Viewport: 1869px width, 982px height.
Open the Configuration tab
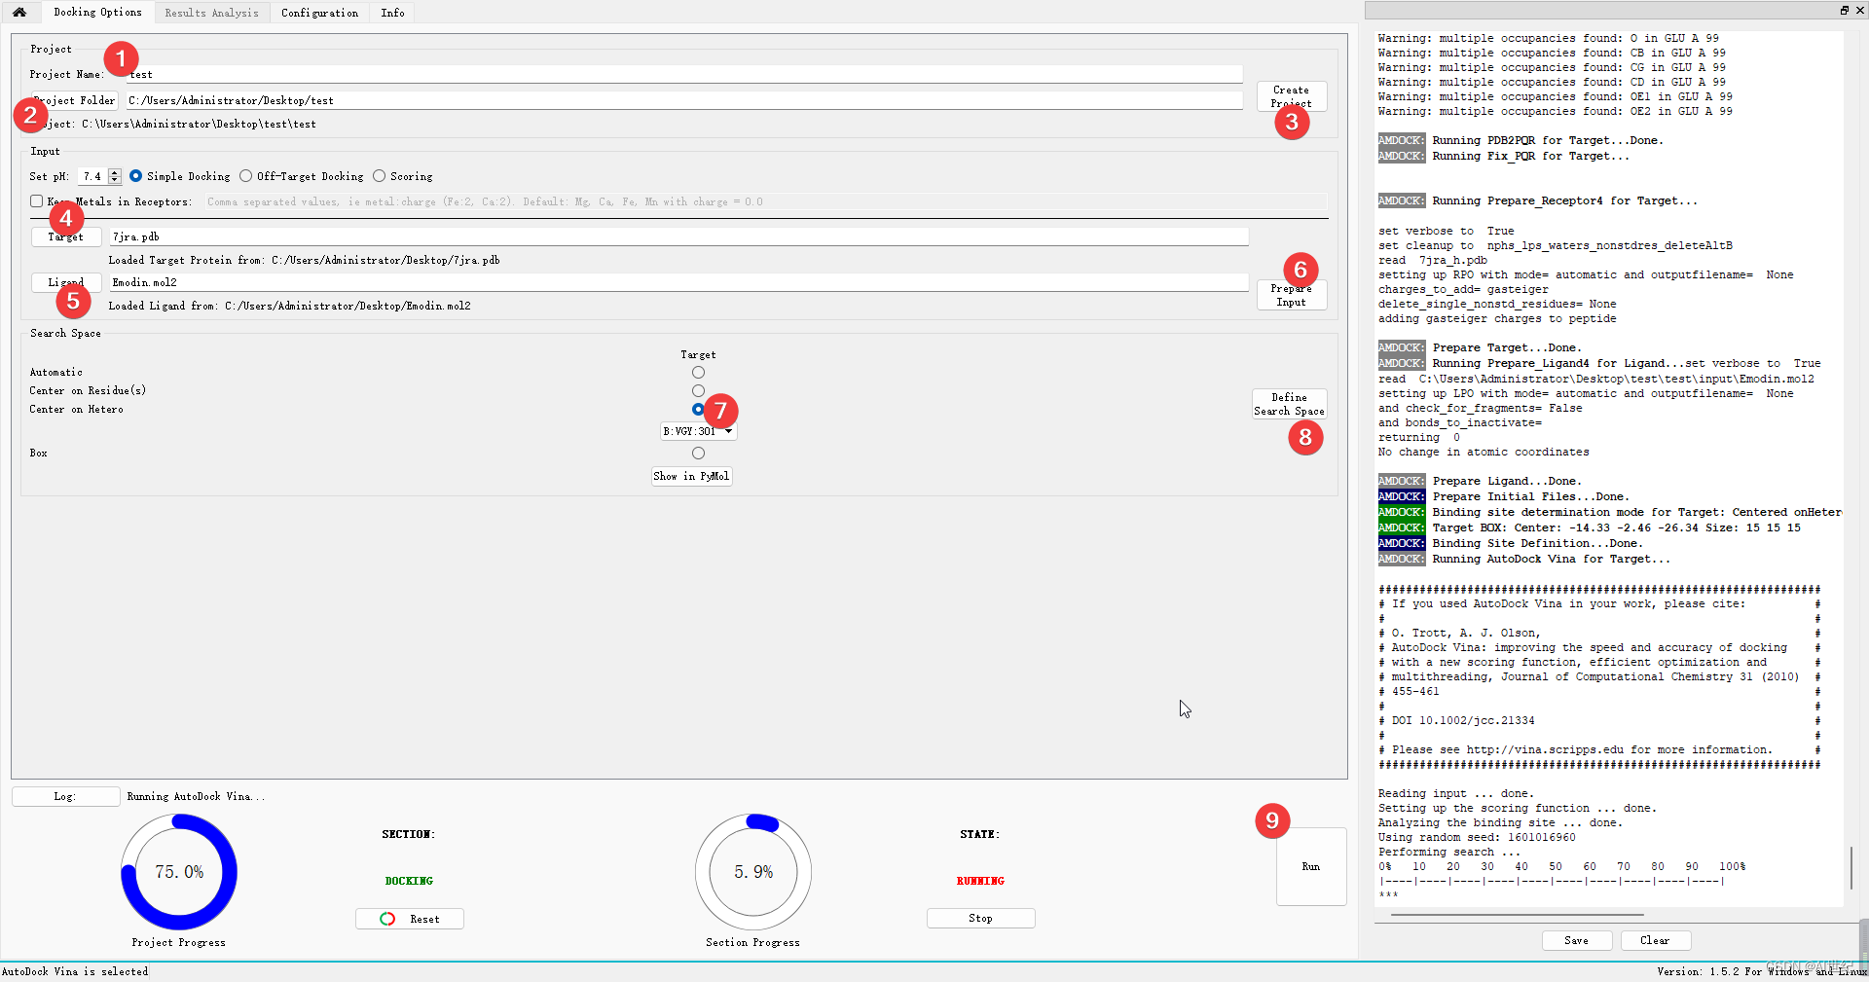319,13
